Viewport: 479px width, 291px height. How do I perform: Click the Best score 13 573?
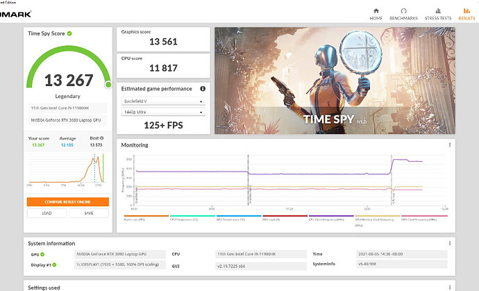[x=96, y=145]
